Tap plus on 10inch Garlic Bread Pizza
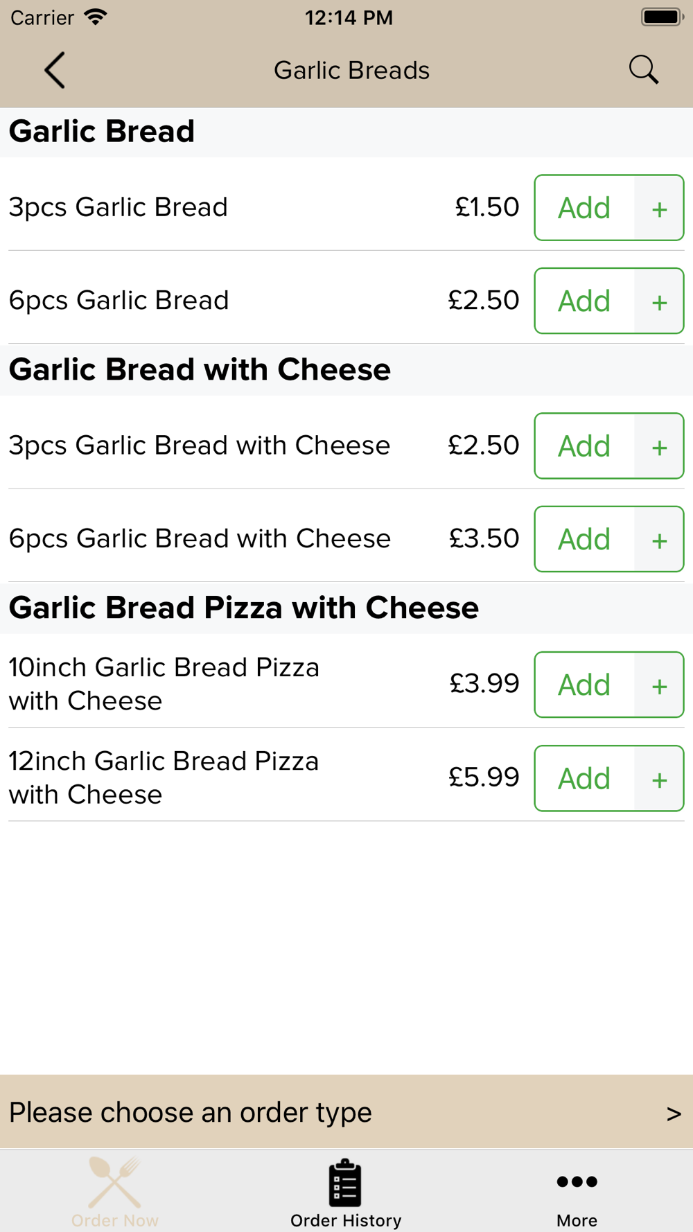693x1232 pixels. pos(659,685)
